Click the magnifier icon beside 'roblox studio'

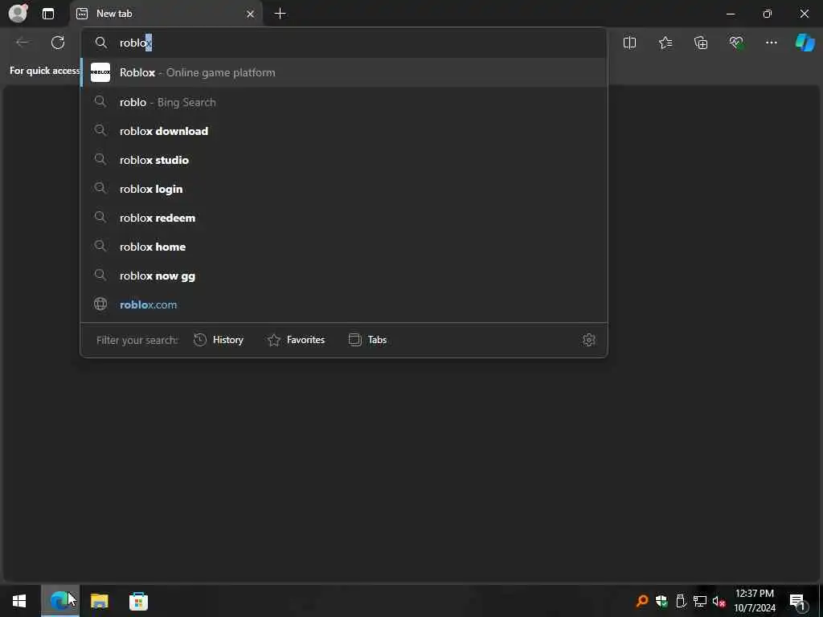[x=100, y=159]
